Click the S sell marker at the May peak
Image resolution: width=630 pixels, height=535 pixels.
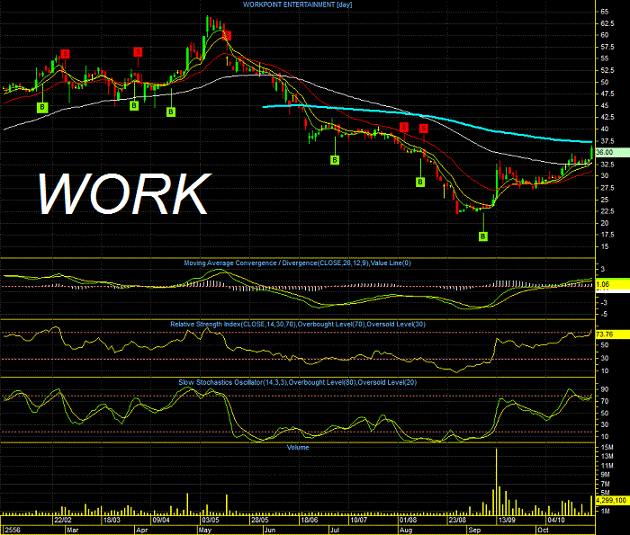pos(227,35)
